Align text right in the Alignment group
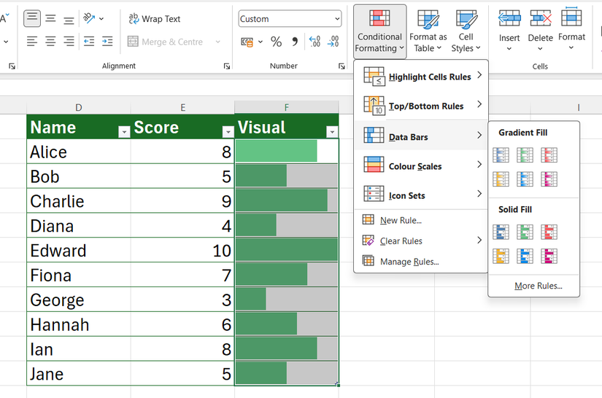 point(69,41)
